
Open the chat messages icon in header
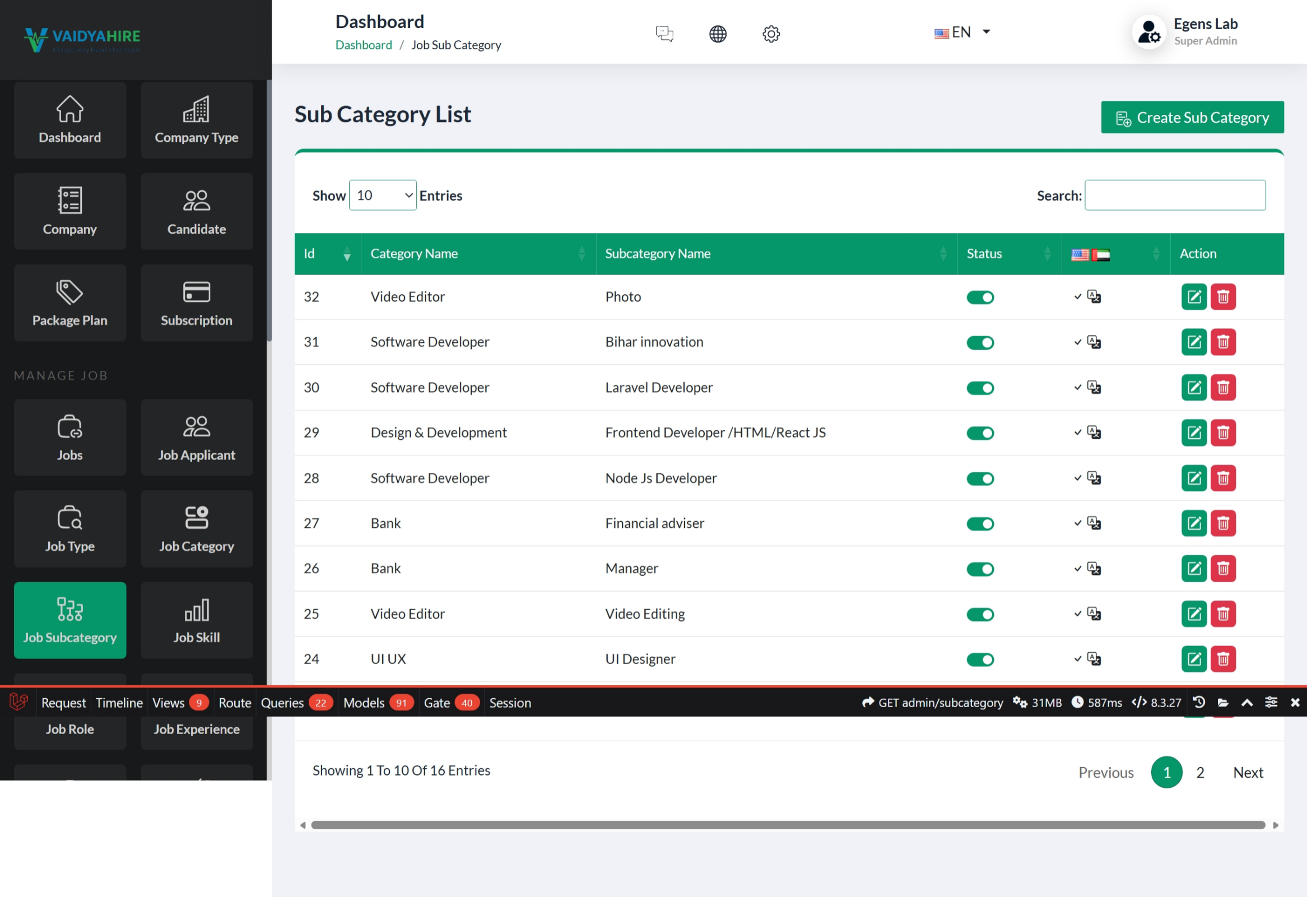tap(664, 34)
